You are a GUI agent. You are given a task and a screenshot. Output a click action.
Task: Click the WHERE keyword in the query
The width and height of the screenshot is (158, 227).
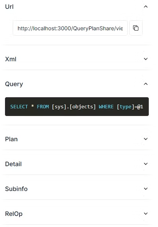[x=106, y=107]
